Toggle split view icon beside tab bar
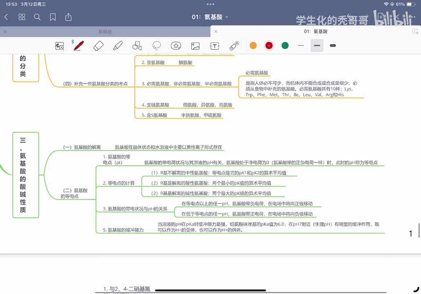Screen dimensions: 421x294 pos(415,31)
